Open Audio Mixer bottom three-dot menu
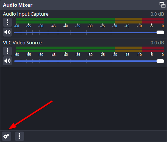Viewport: 167px width, 142px height. (x=19, y=136)
